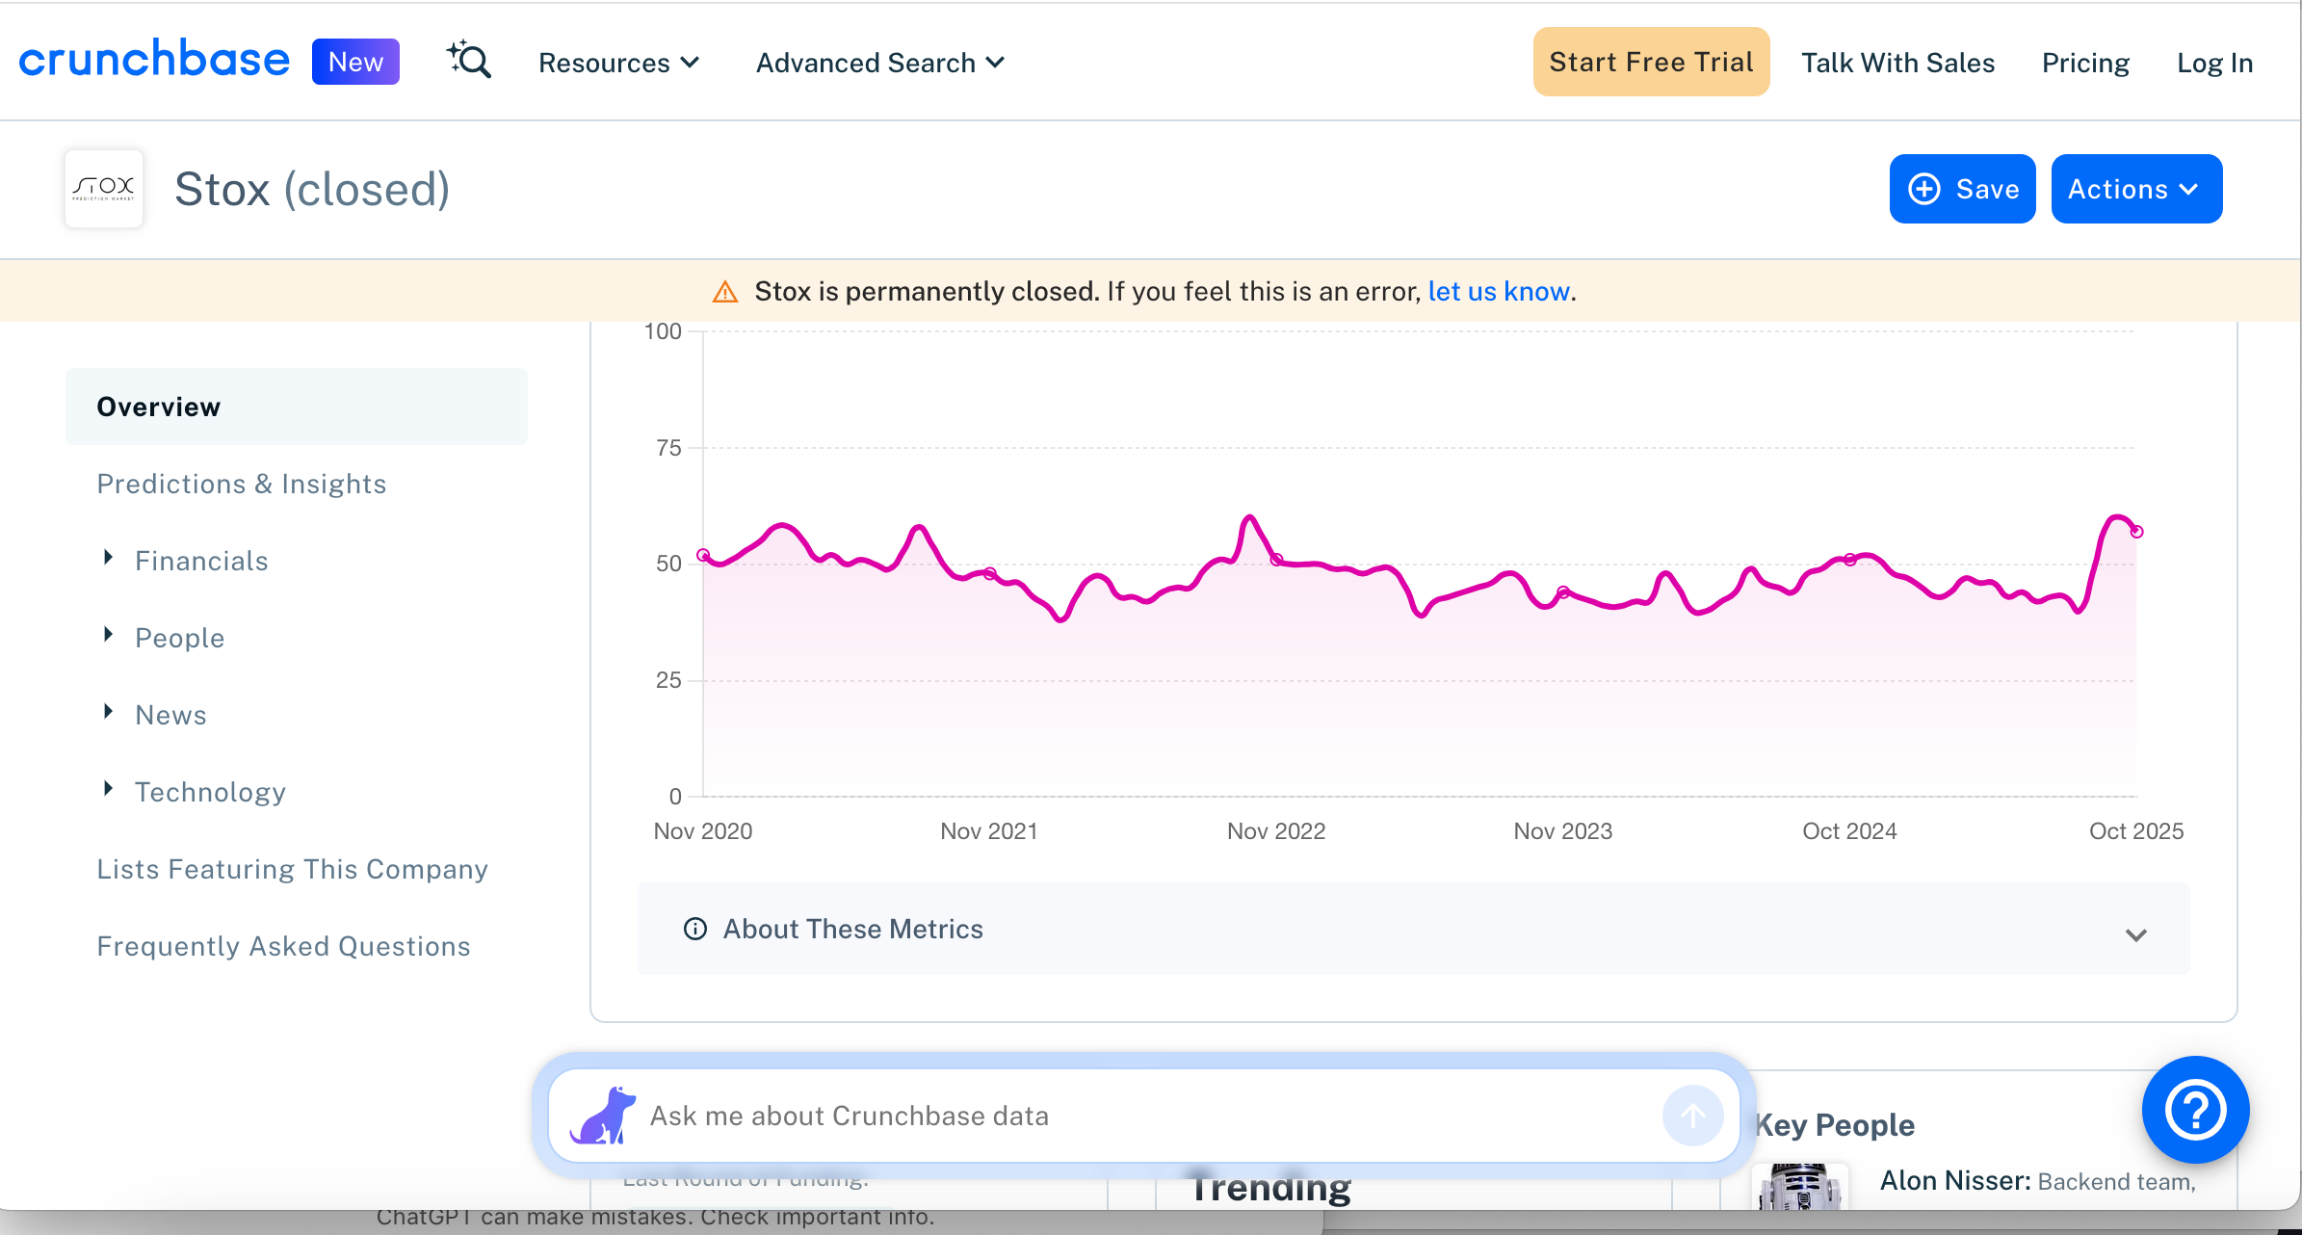Open the Resources dropdown menu
Screen dimensions: 2302x1235
618,63
